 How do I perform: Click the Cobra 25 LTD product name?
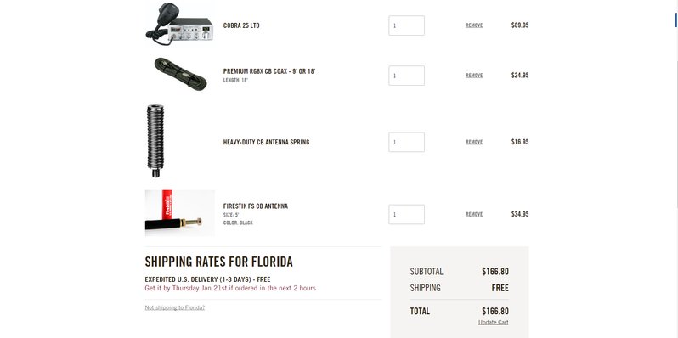click(x=241, y=25)
